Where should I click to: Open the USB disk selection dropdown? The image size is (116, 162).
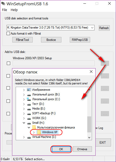coord(50,28)
